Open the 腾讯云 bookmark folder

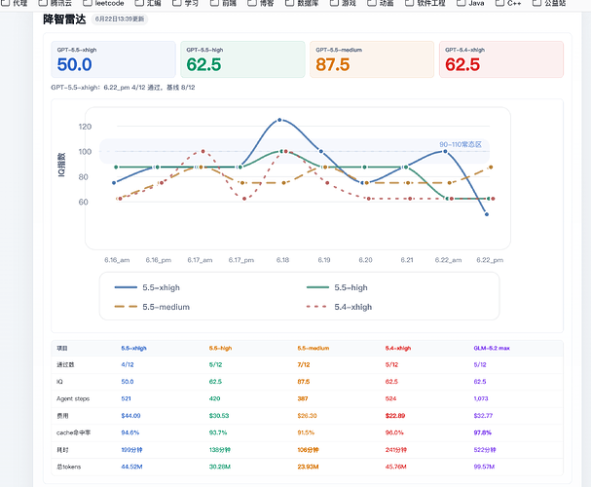click(x=55, y=3)
